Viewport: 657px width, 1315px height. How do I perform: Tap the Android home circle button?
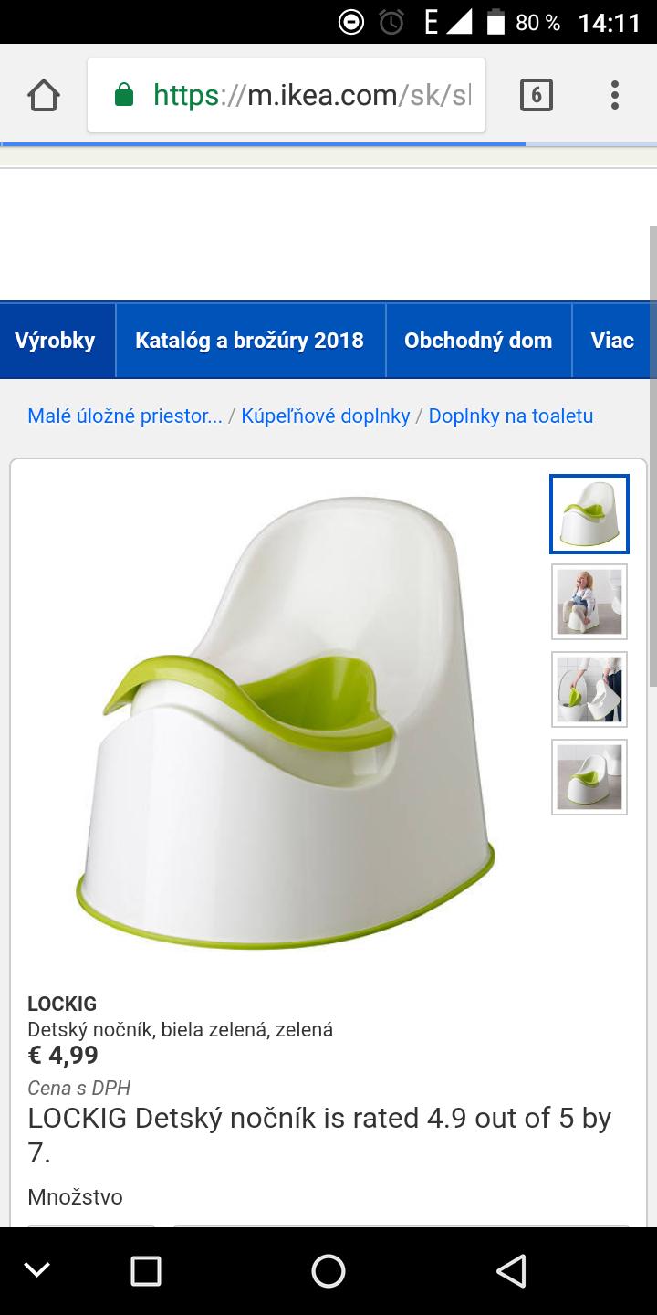[328, 1270]
